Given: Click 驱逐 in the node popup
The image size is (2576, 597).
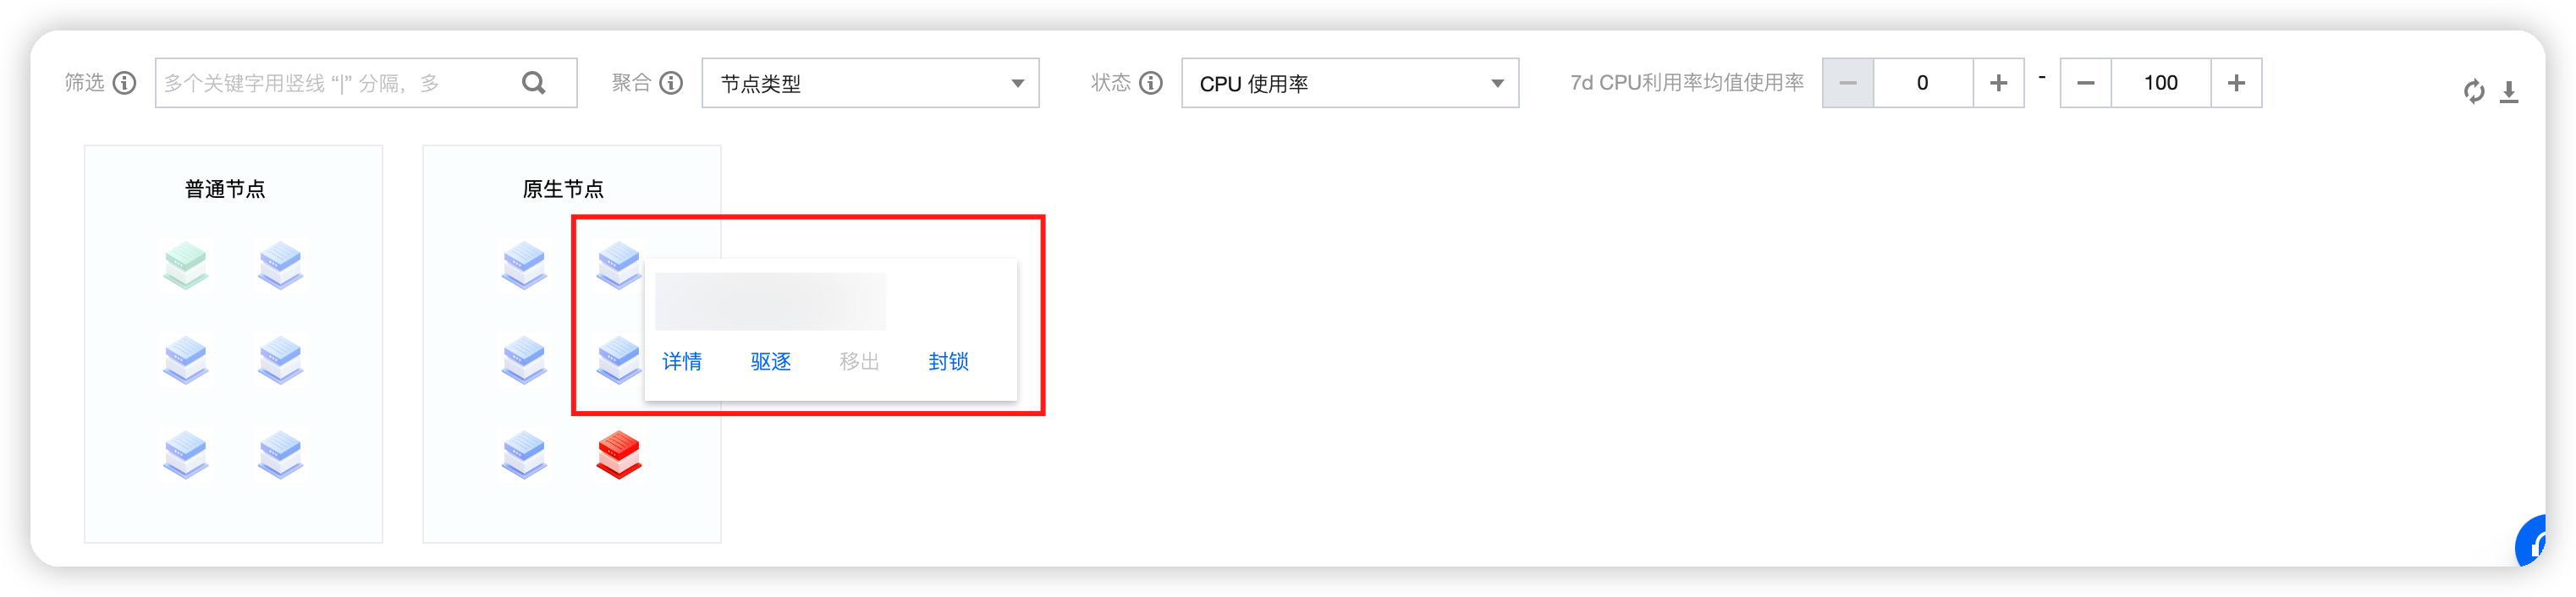Looking at the screenshot, I should (x=770, y=361).
